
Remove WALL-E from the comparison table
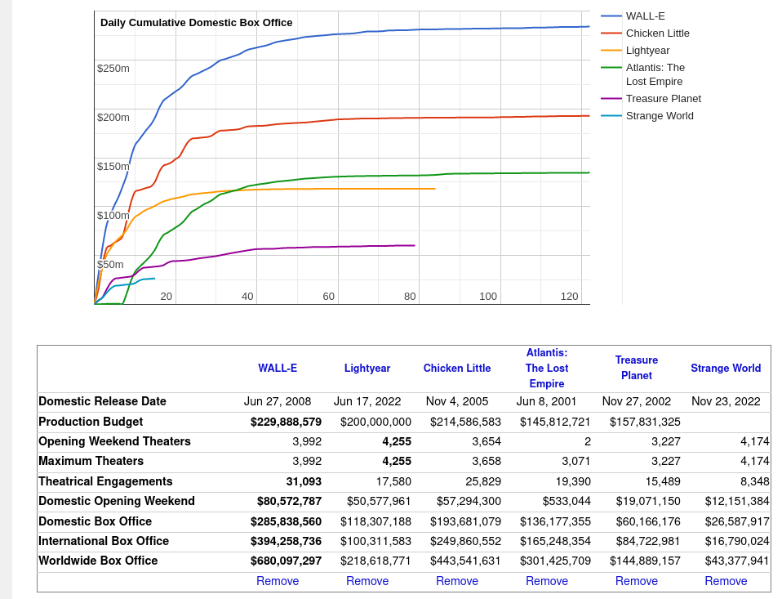pyautogui.click(x=278, y=581)
